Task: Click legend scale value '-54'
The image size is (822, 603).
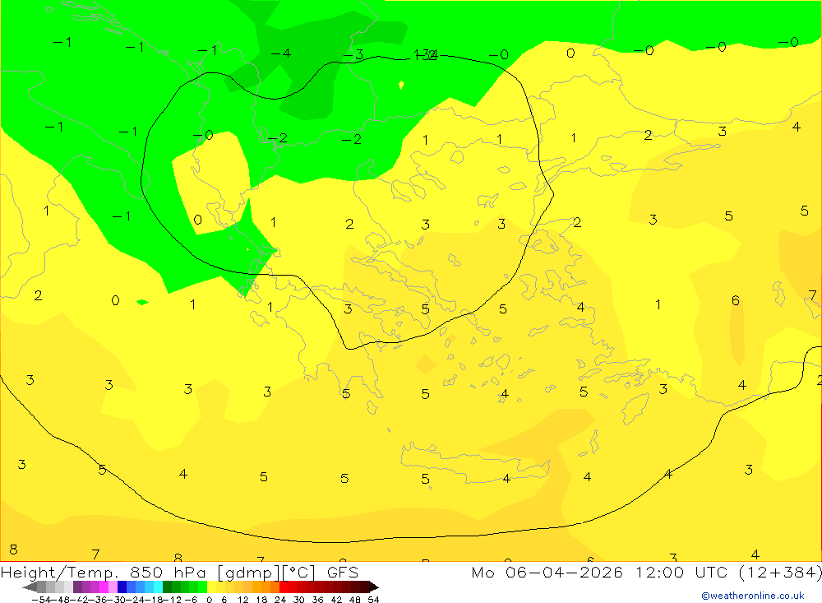Action: [x=41, y=600]
